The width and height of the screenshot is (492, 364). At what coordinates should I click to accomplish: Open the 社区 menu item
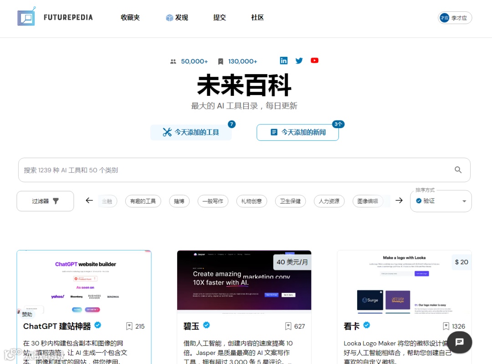[x=257, y=18]
